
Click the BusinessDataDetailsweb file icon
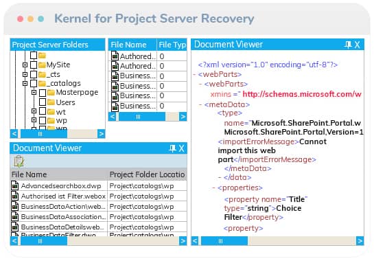point(15,227)
